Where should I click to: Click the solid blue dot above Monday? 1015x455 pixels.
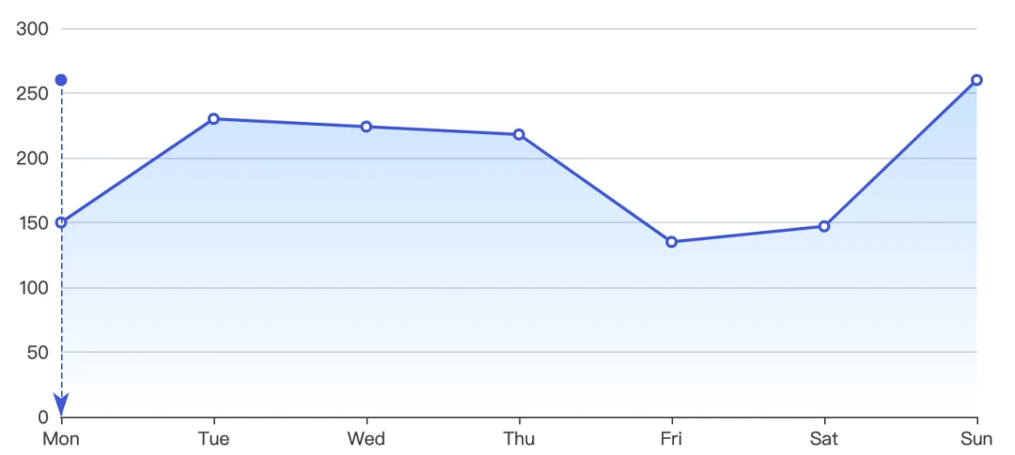[x=61, y=80]
